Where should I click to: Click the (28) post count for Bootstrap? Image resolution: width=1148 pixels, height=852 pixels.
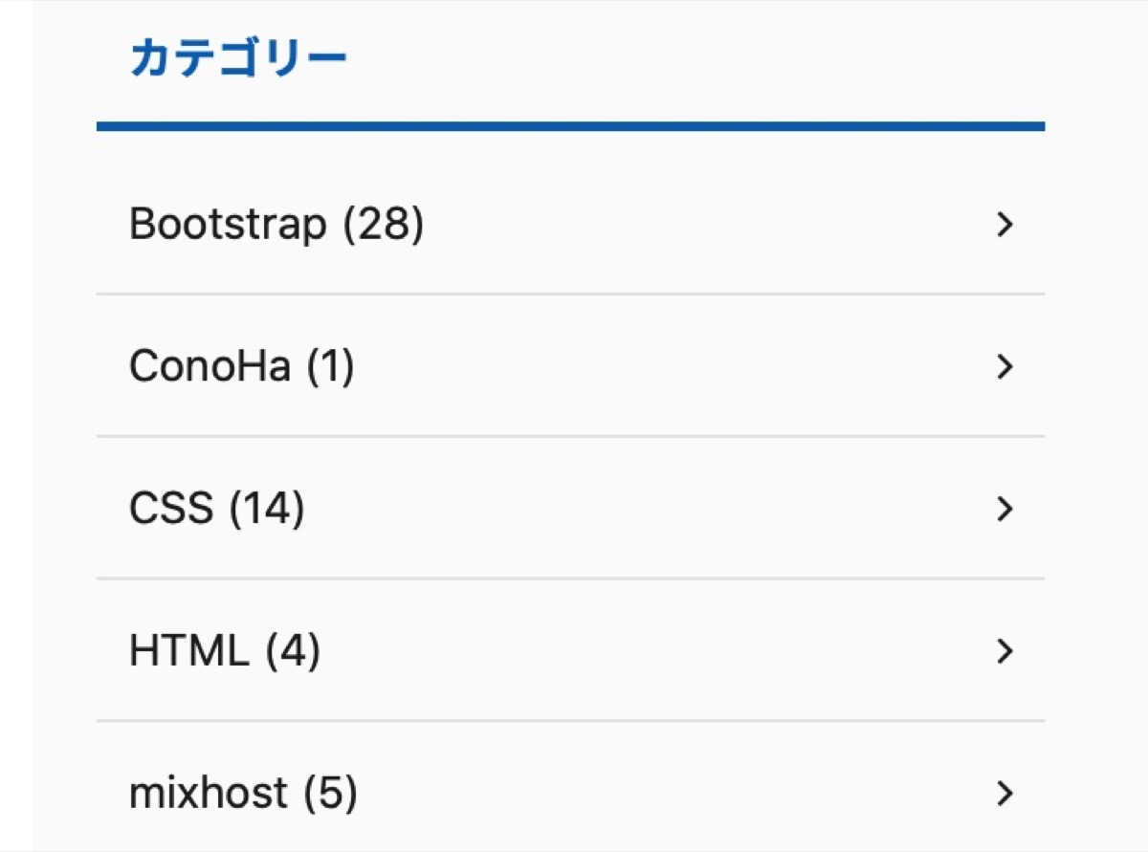tap(383, 225)
